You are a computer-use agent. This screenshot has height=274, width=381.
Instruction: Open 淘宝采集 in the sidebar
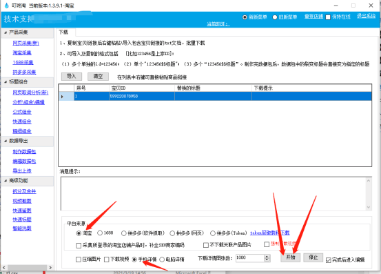(22, 53)
